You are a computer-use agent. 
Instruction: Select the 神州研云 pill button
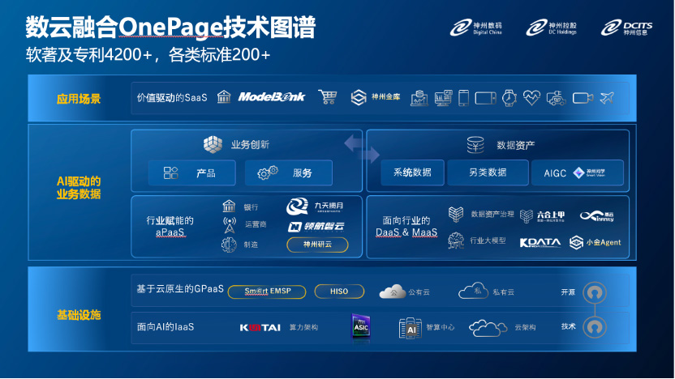pos(316,245)
